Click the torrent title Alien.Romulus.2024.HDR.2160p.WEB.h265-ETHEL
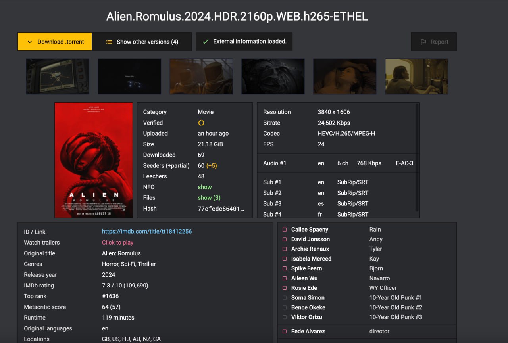The image size is (508, 343). (x=237, y=16)
